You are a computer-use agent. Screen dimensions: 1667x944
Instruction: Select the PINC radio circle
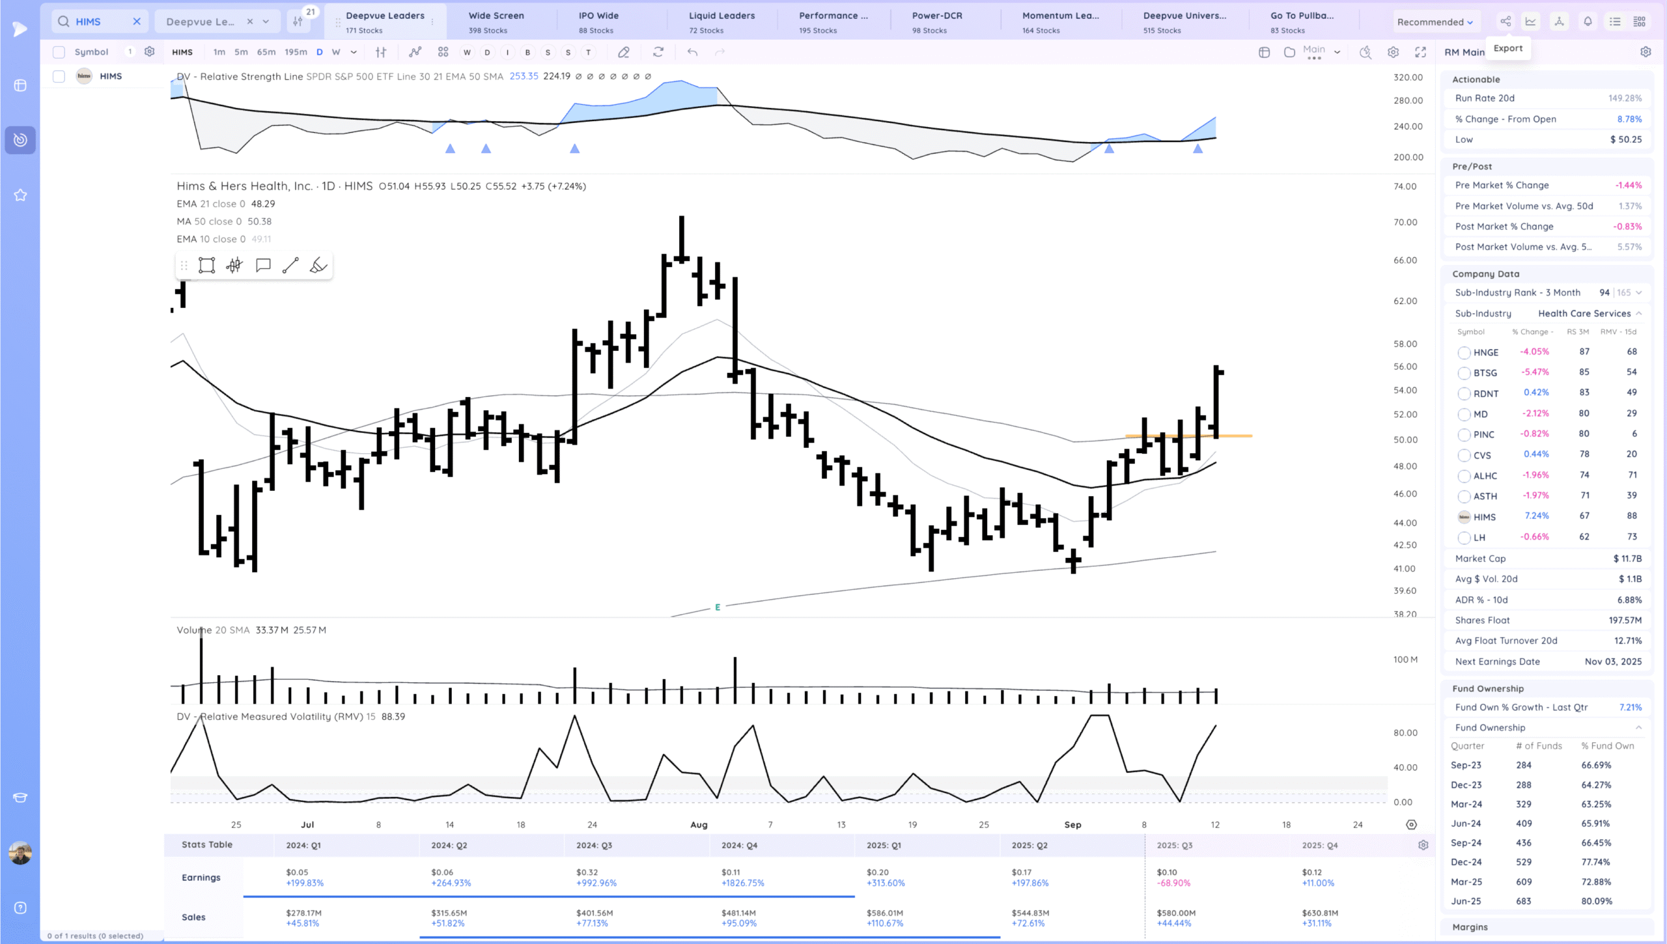1464,434
